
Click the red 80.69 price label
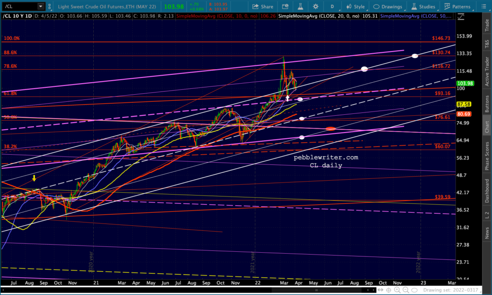pyautogui.click(x=464, y=114)
